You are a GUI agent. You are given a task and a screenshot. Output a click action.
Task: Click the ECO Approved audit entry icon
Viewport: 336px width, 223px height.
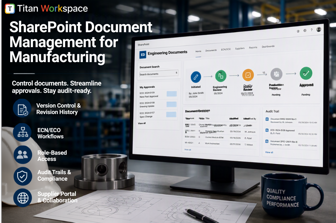[267, 130]
